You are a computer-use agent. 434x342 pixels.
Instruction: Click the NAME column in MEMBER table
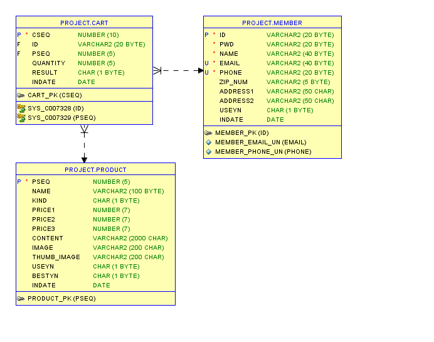[229, 54]
